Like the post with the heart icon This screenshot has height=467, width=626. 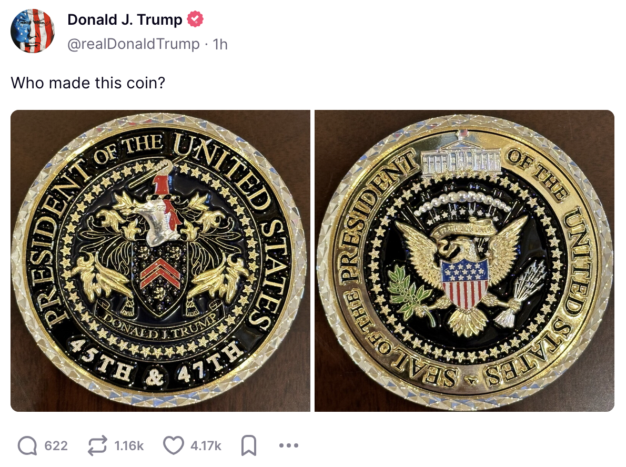coord(174,445)
